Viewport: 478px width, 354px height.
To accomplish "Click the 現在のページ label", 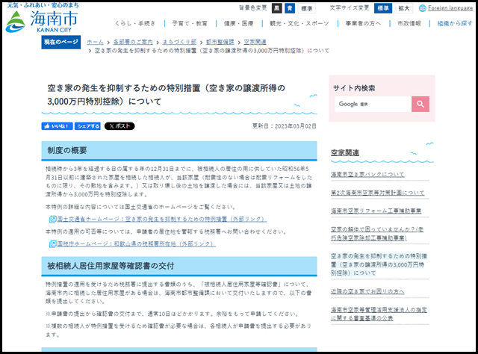I will pyautogui.click(x=61, y=42).
